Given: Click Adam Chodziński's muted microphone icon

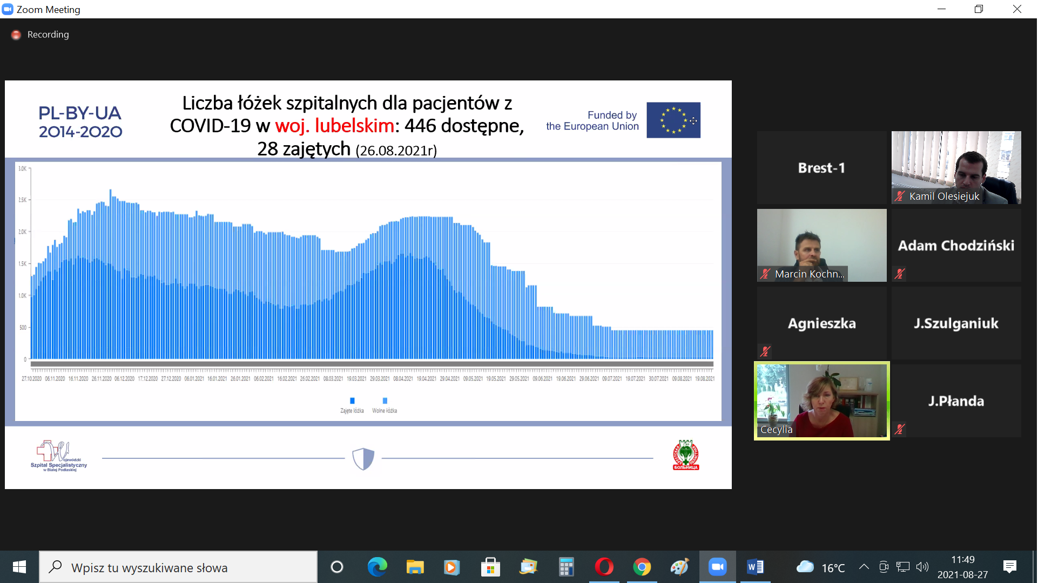Looking at the screenshot, I should click(900, 274).
